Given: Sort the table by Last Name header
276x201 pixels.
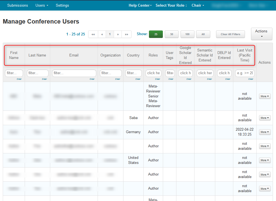Looking at the screenshot, I should point(37,55).
